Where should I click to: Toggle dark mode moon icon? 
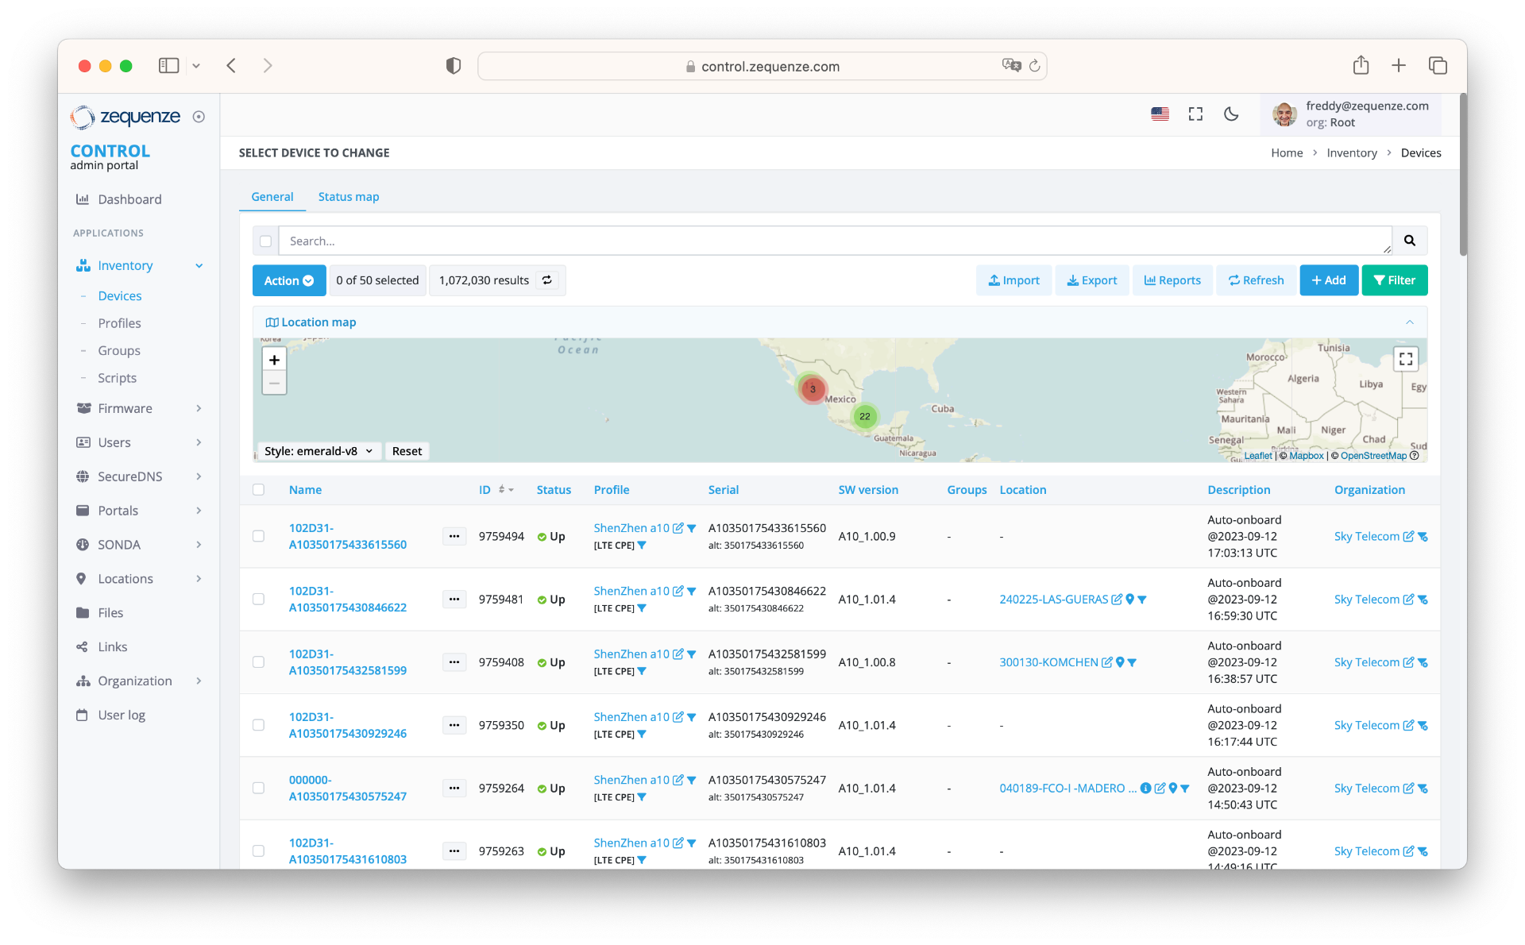1231,114
